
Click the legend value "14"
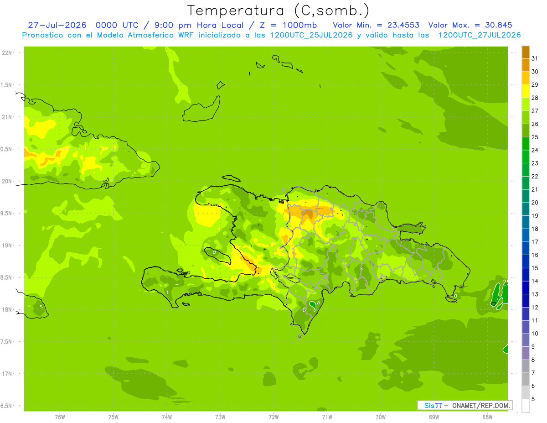pyautogui.click(x=535, y=281)
